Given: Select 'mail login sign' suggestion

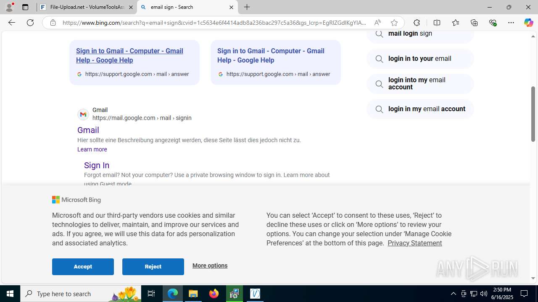Looking at the screenshot, I should click(420, 35).
